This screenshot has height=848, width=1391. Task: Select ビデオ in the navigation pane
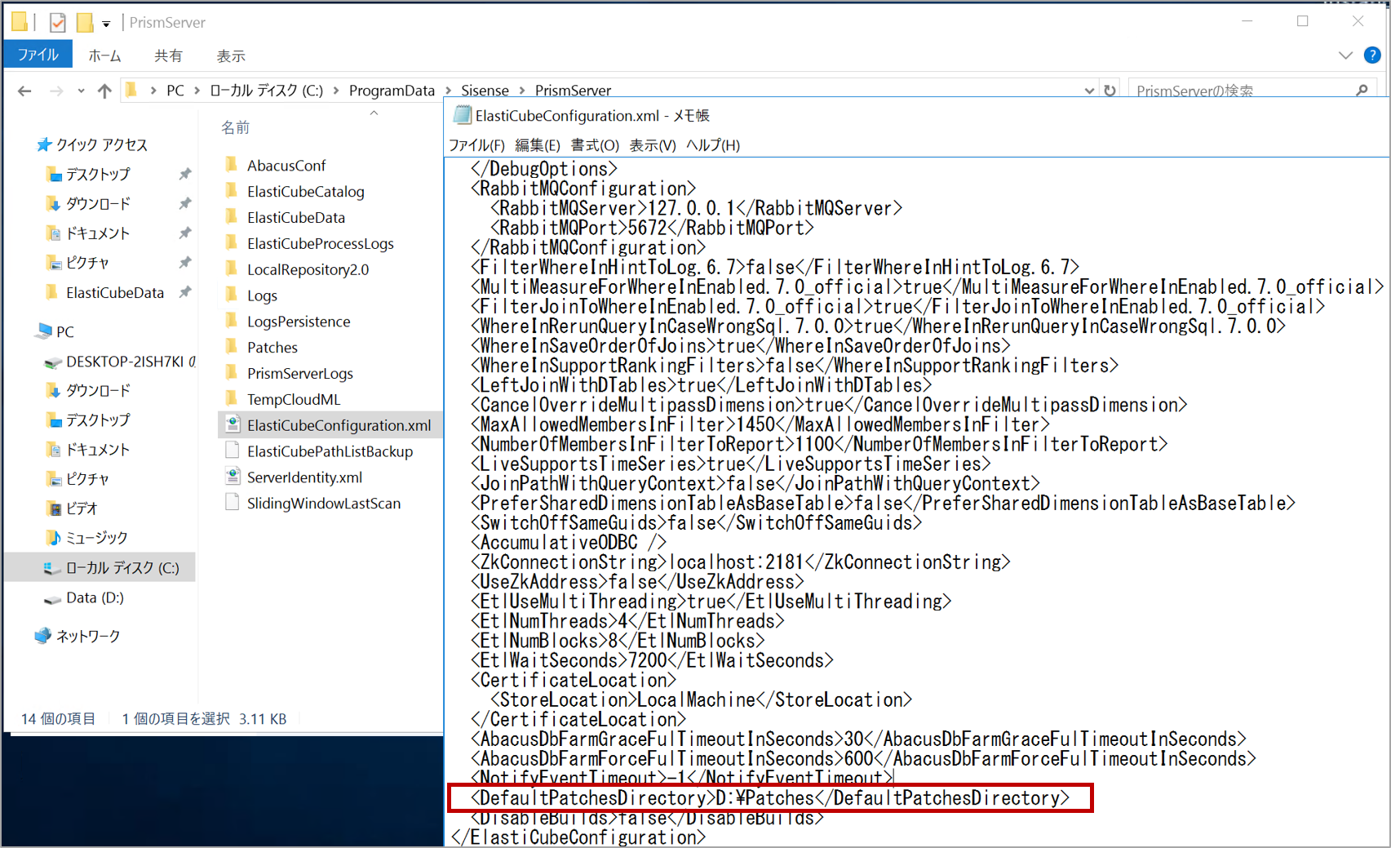tap(82, 508)
